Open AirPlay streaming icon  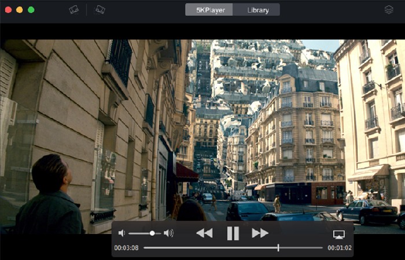[338, 235]
